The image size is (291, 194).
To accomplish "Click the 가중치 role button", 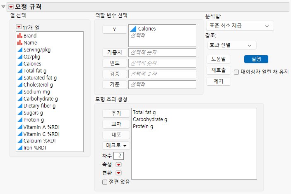I will (x=115, y=53).
